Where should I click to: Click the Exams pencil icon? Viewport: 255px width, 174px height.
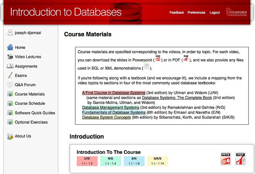tap(10, 75)
